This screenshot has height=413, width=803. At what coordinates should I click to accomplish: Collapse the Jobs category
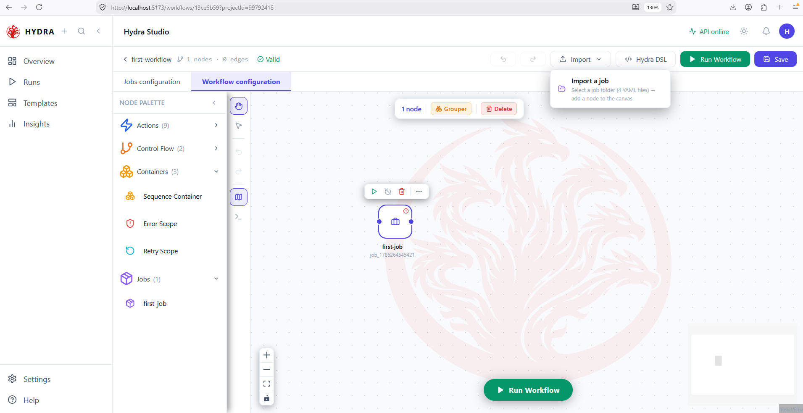pyautogui.click(x=170, y=279)
